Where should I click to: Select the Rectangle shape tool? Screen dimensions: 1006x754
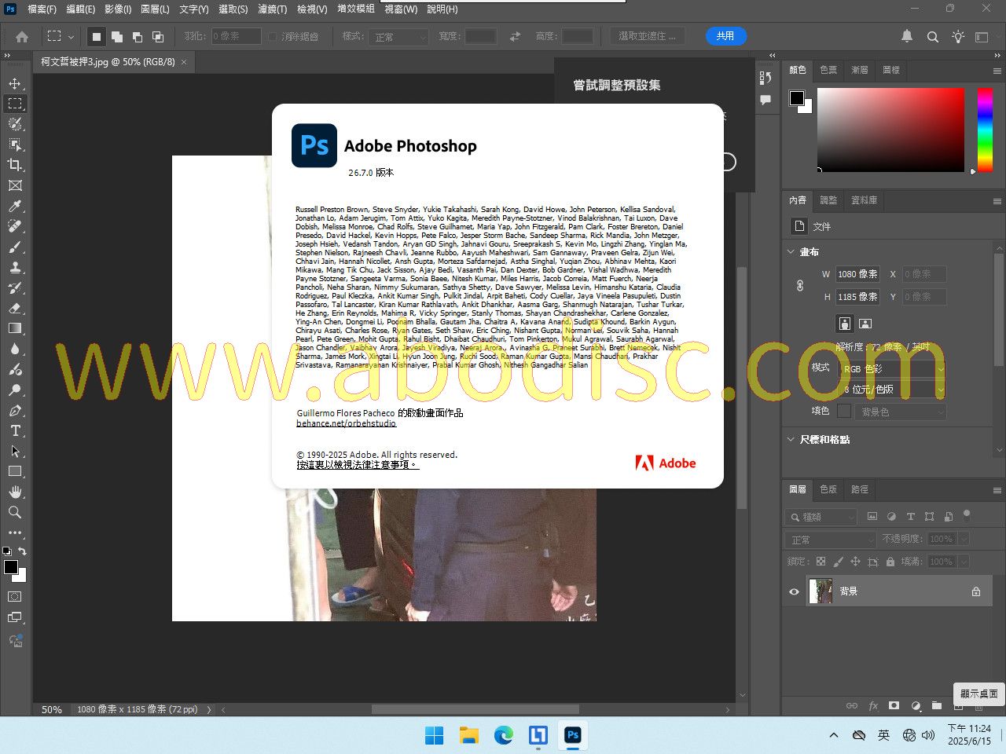(x=15, y=471)
